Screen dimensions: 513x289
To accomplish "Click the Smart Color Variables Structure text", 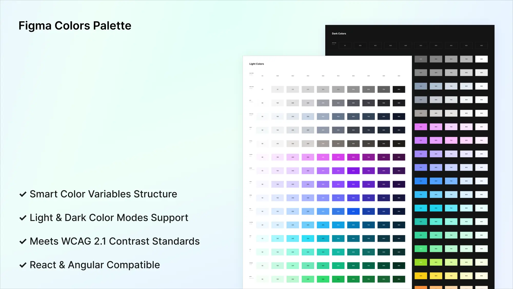I will [103, 194].
